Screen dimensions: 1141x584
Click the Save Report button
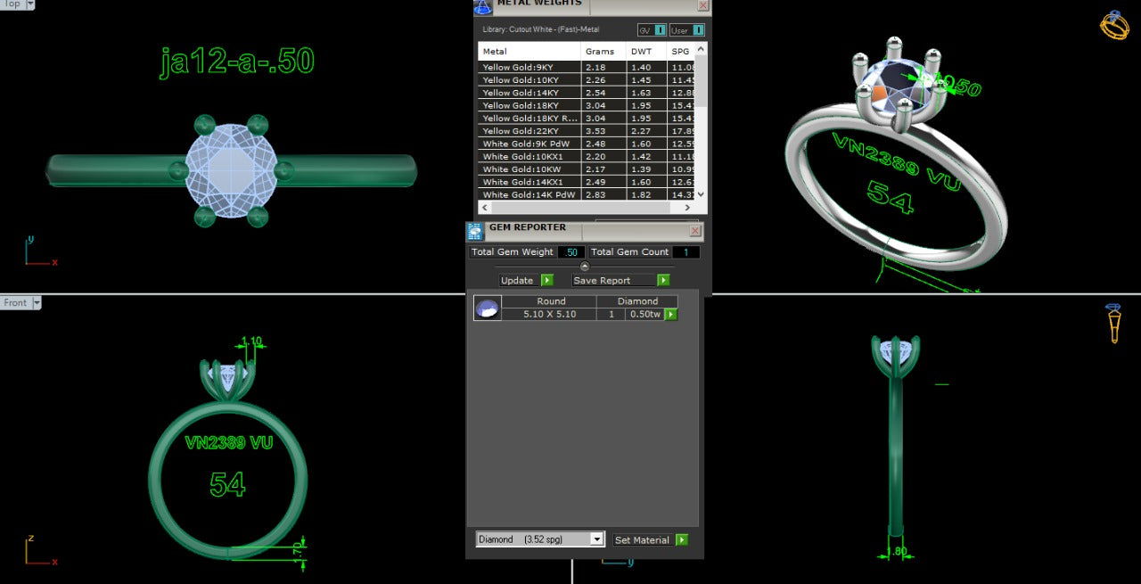click(613, 280)
